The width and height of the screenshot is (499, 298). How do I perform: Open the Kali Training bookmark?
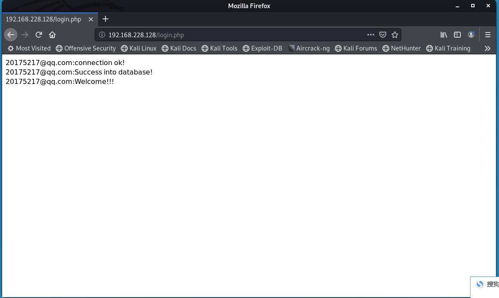(x=448, y=48)
